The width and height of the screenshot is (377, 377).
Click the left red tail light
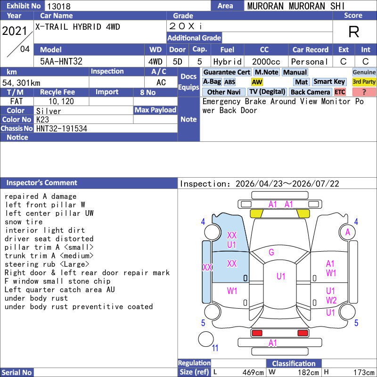(256, 333)
